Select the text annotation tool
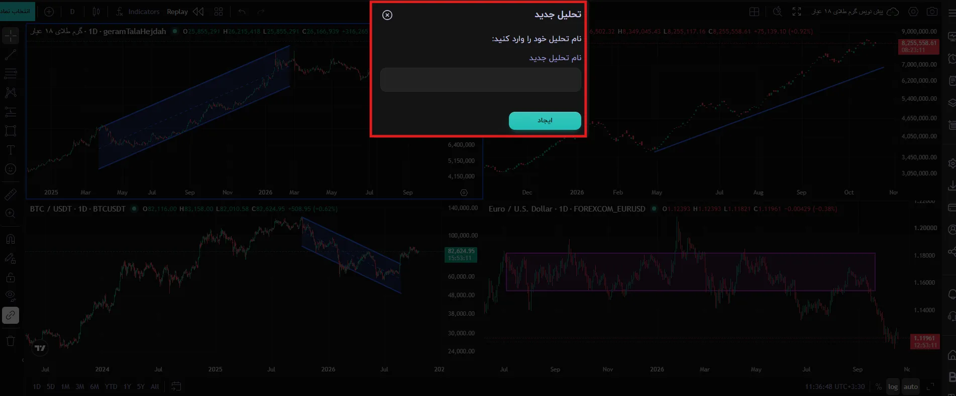Screen dimensions: 956x396 [11, 150]
